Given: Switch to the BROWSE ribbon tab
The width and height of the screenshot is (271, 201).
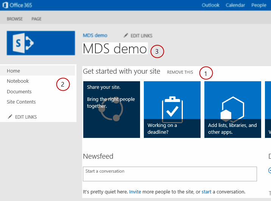Looking at the screenshot, I should (x=15, y=19).
